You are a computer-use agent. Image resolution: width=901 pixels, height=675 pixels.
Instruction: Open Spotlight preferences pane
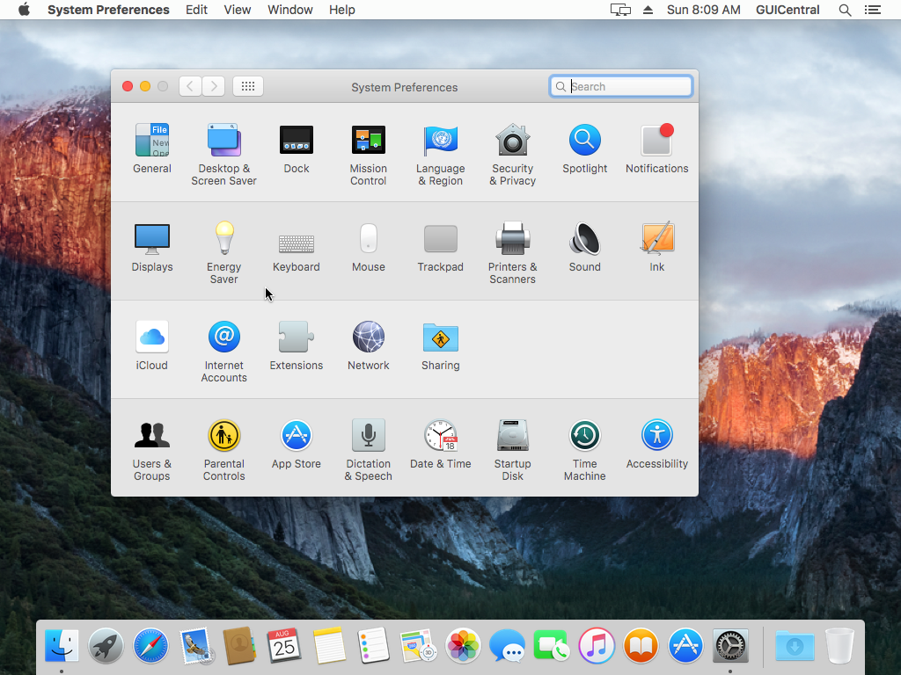tap(585, 148)
